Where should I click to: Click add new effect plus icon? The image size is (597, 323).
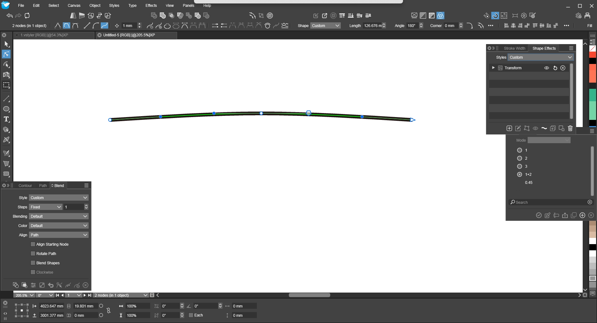coord(509,128)
